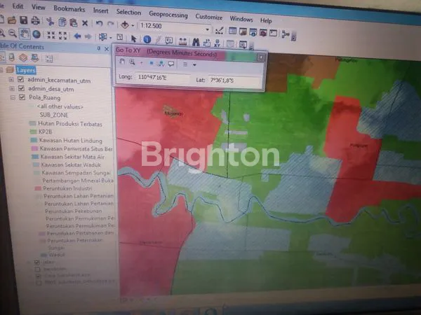Viewport: 421px width, 315px height.
Task: Open the Customize menu
Action: point(209,17)
